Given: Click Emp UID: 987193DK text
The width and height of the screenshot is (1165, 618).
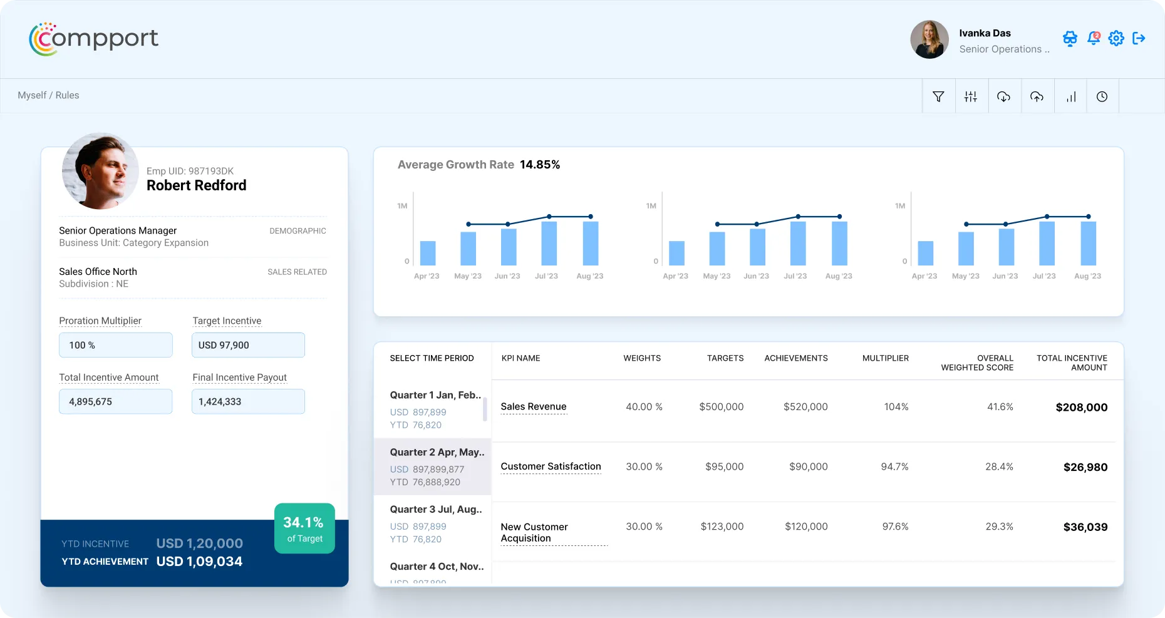Looking at the screenshot, I should (190, 171).
